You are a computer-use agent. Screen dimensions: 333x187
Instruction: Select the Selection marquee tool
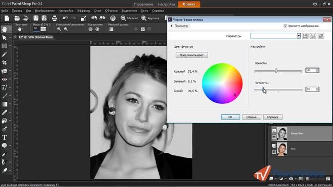tap(4, 46)
